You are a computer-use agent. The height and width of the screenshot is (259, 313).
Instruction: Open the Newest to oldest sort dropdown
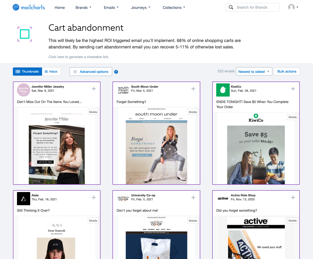point(254,72)
